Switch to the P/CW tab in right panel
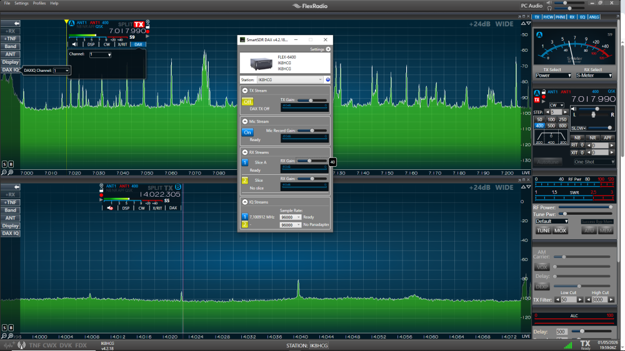The image size is (625, 351). coord(548,17)
